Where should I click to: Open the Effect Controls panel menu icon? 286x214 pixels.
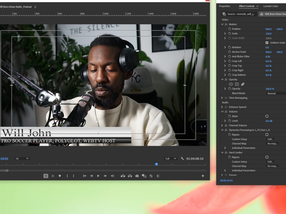pyautogui.click(x=257, y=6)
